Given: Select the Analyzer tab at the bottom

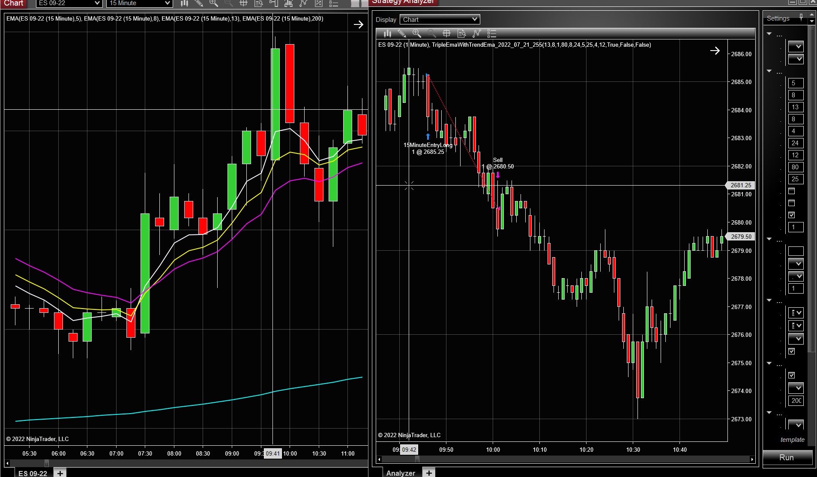Looking at the screenshot, I should tap(401, 473).
